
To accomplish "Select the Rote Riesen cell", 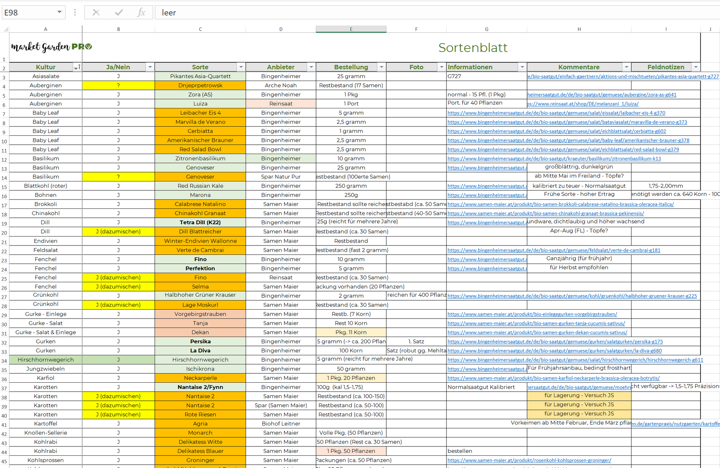I will click(x=200, y=414).
